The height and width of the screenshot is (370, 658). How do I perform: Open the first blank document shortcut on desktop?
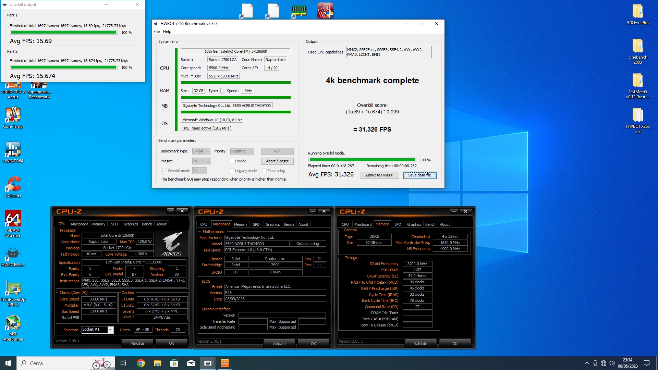tap(246, 11)
